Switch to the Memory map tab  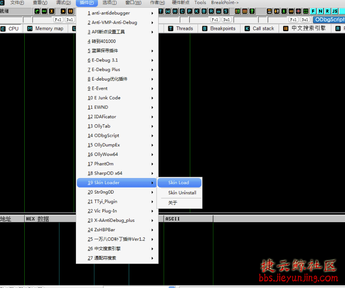click(46, 29)
